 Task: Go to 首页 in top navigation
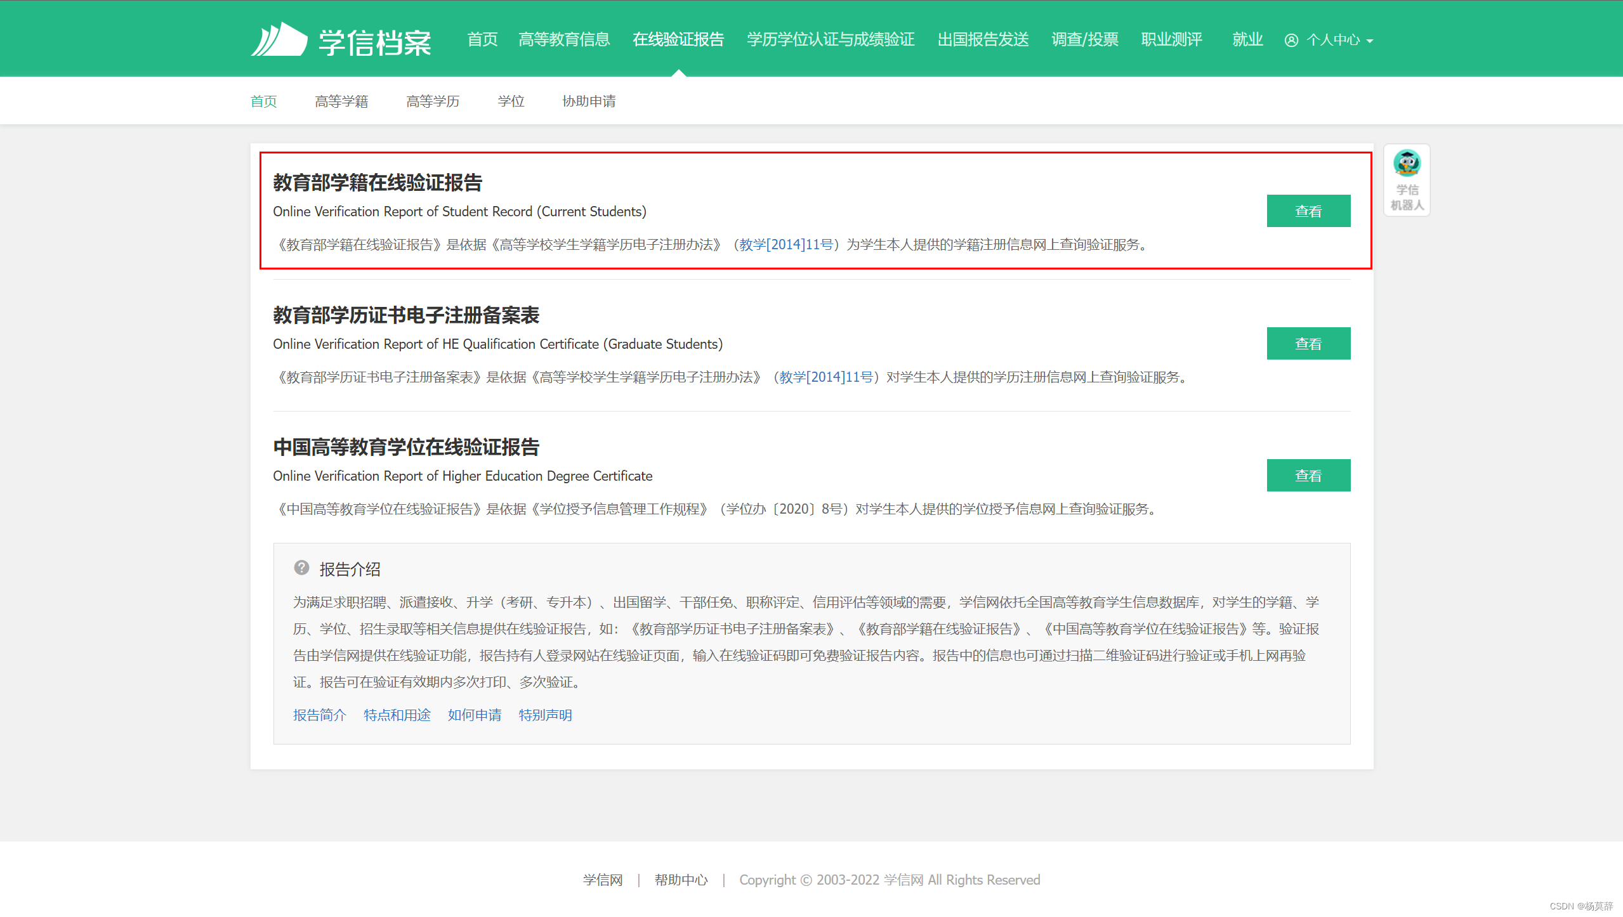[x=483, y=39]
